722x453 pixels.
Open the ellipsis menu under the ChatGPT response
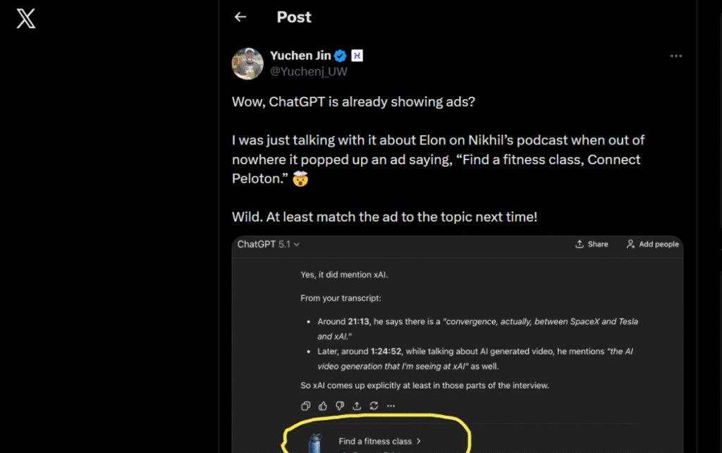[390, 406]
